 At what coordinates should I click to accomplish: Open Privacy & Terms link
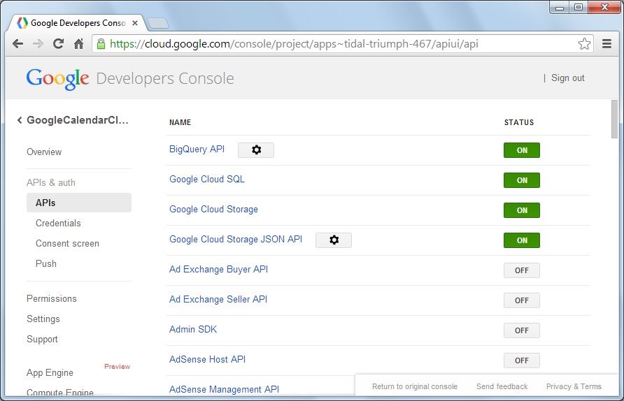tap(574, 386)
